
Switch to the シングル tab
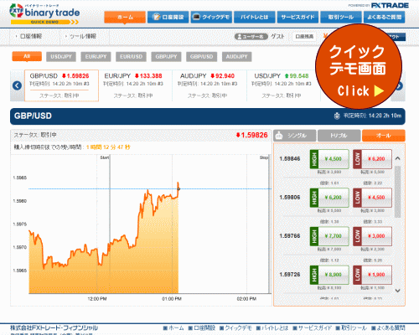(295, 136)
